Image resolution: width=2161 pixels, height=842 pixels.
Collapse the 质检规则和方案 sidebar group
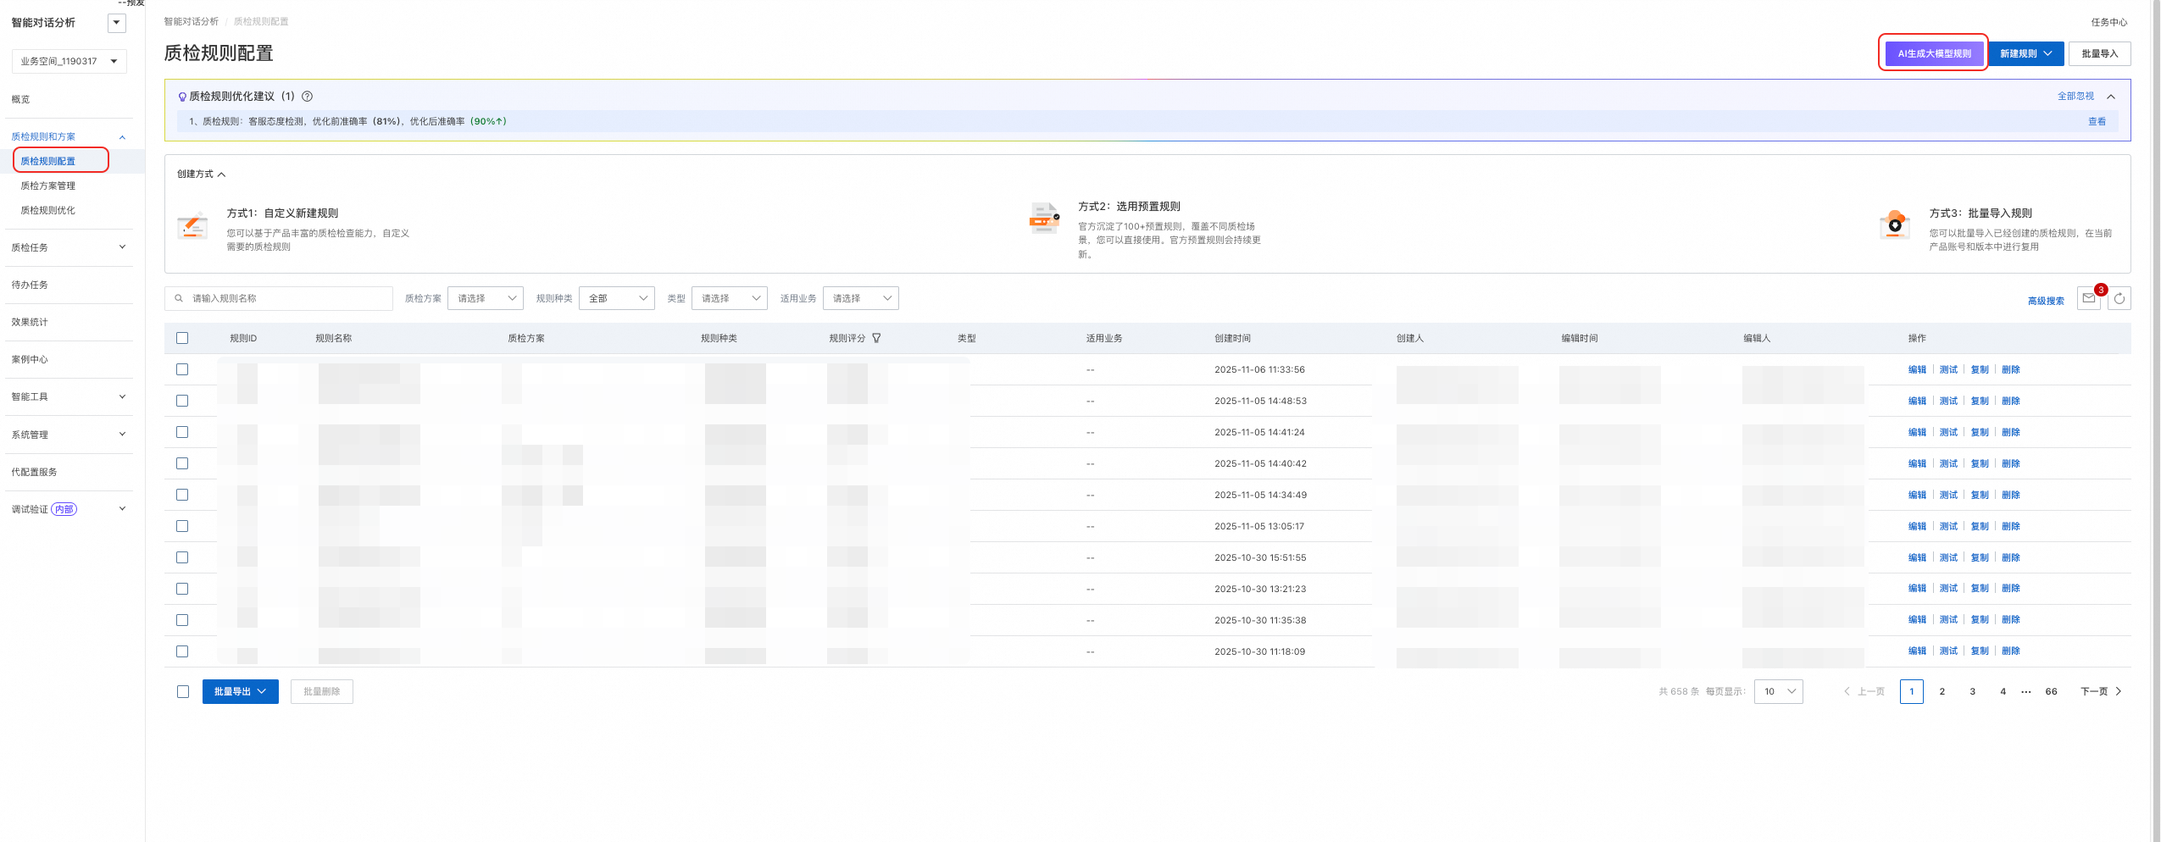tap(68, 136)
